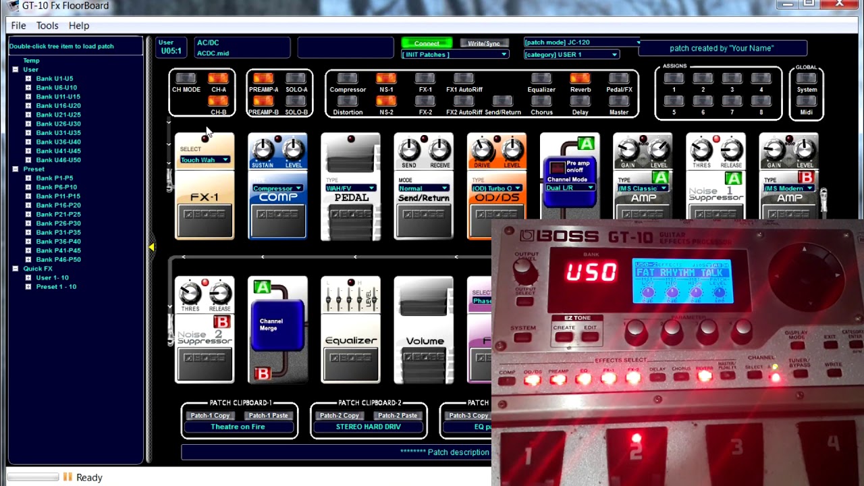Click Patch-2 Paste button
864x486 pixels.
[397, 416]
